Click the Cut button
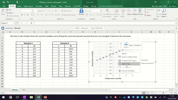The image size is (178, 100). click(9, 10)
